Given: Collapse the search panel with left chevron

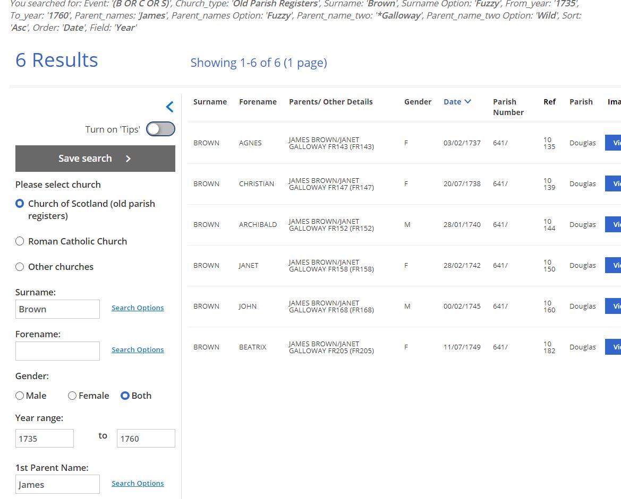Looking at the screenshot, I should coord(169,107).
